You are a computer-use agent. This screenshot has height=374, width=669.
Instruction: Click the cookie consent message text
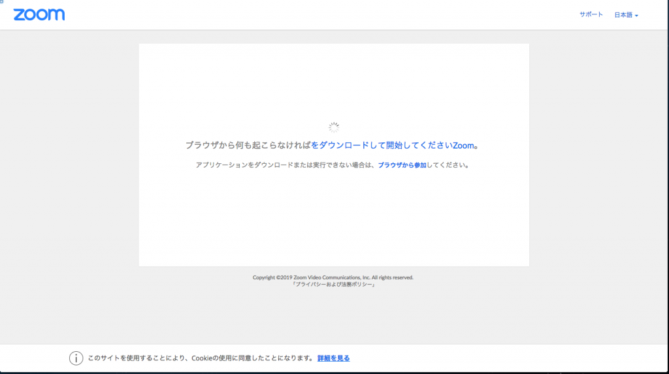pos(201,358)
